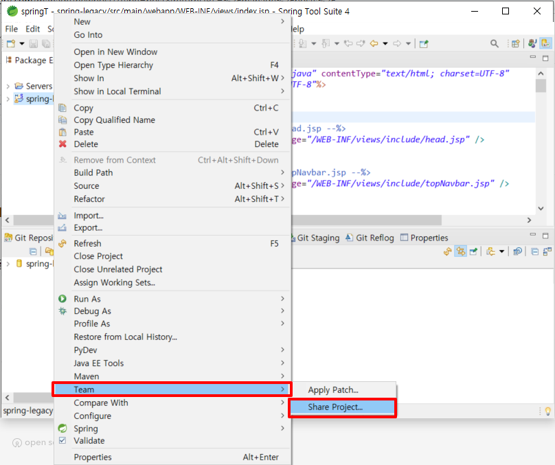555x465 pixels.
Task: Choose Properties at bottom of context menu
Action: [x=172, y=457]
